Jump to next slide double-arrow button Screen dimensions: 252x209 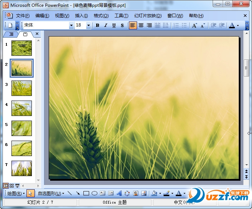pos(246,177)
